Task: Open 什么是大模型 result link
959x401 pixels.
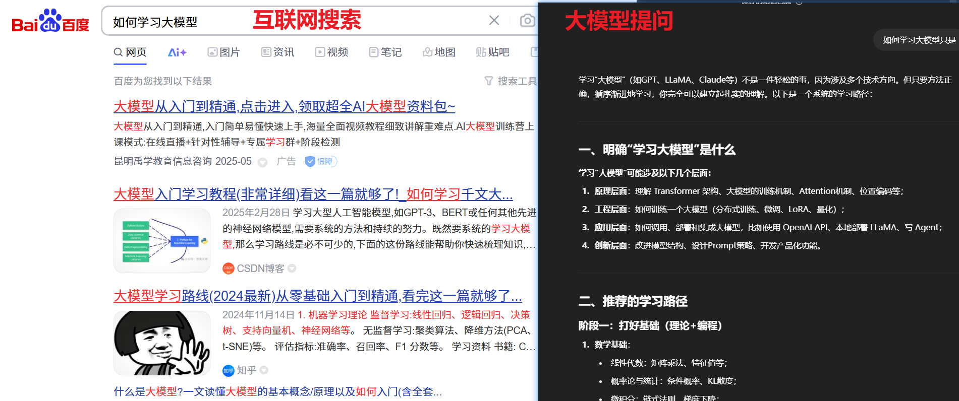Action: click(278, 391)
